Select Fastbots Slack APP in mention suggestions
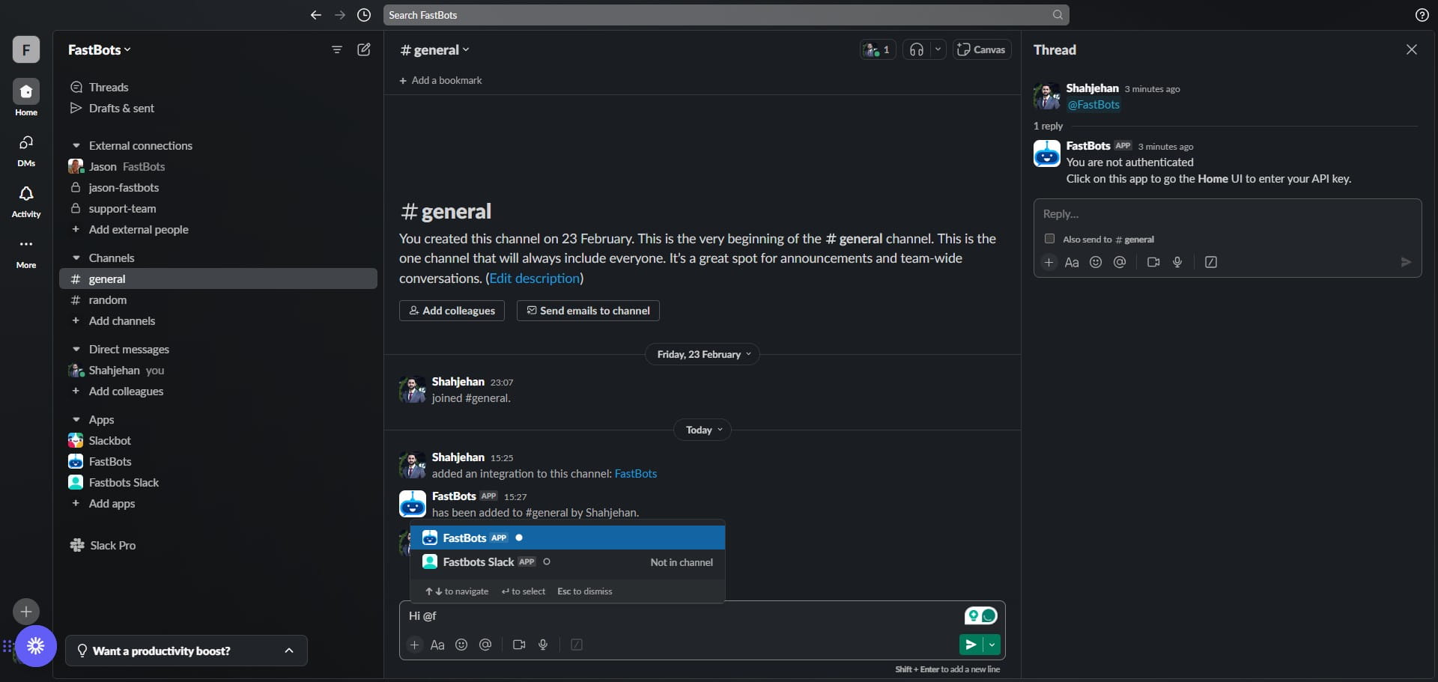Screen dimensions: 1438x682 568,561
